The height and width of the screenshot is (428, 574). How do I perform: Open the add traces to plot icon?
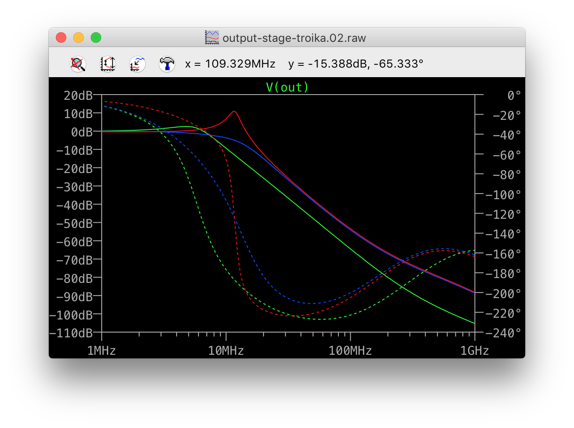tap(137, 64)
